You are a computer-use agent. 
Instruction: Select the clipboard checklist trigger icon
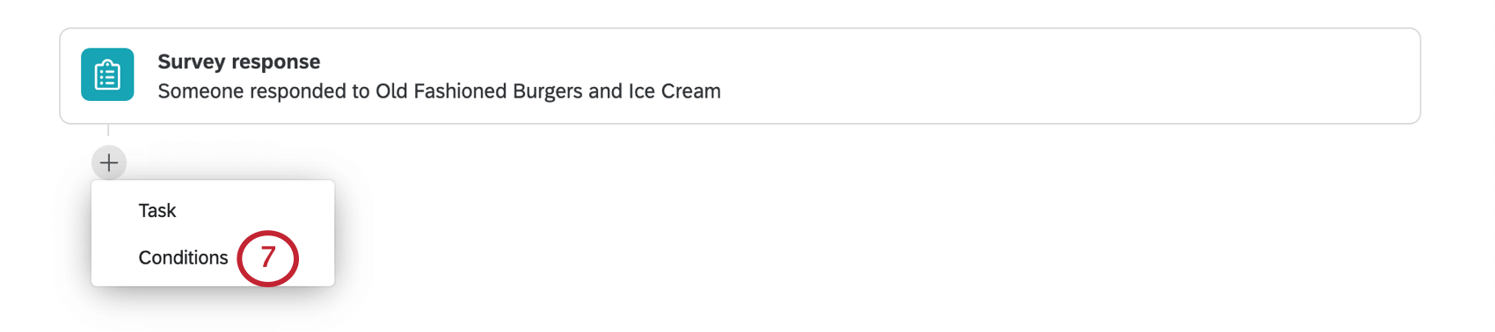tap(107, 75)
